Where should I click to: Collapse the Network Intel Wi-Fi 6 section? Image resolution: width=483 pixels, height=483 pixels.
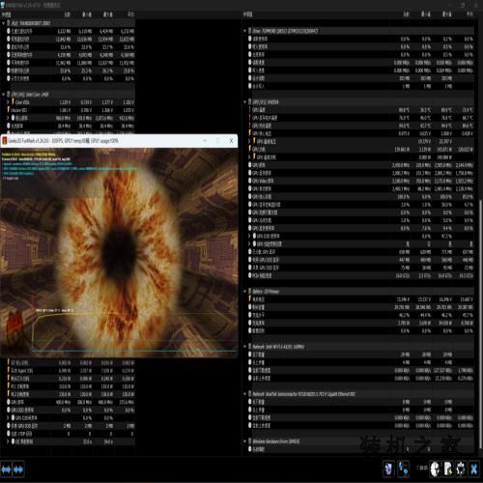245,347
